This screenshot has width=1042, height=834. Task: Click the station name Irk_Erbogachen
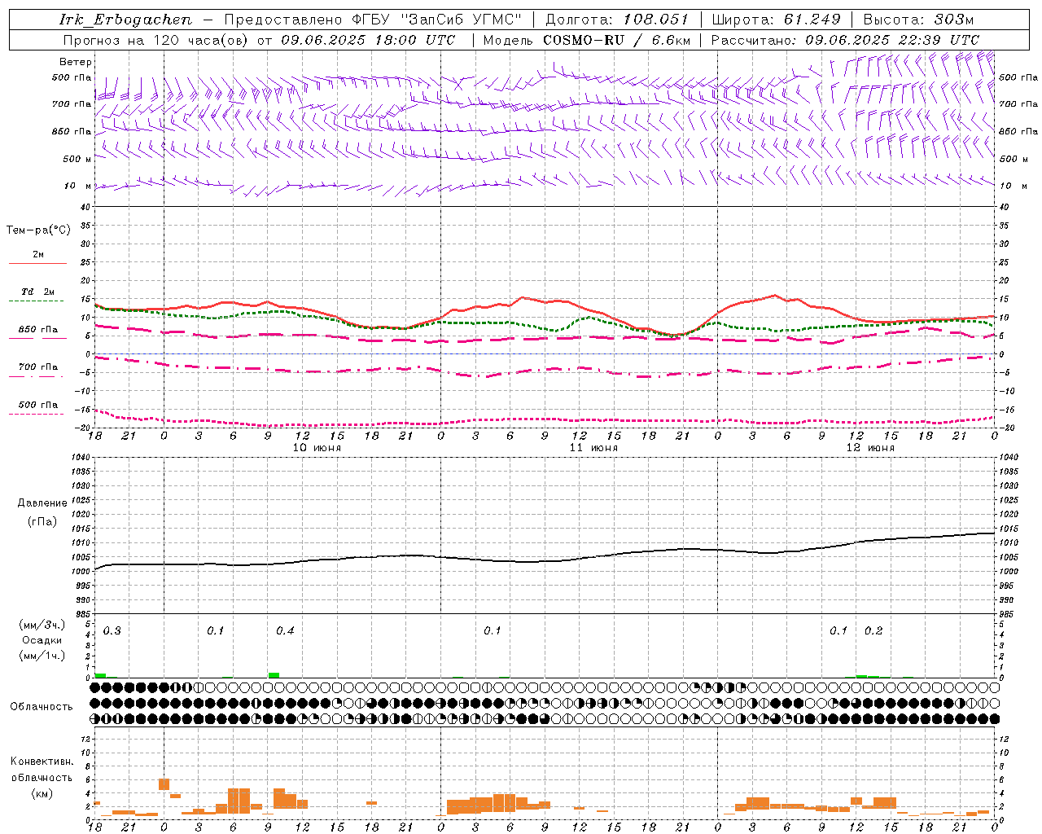tap(126, 20)
